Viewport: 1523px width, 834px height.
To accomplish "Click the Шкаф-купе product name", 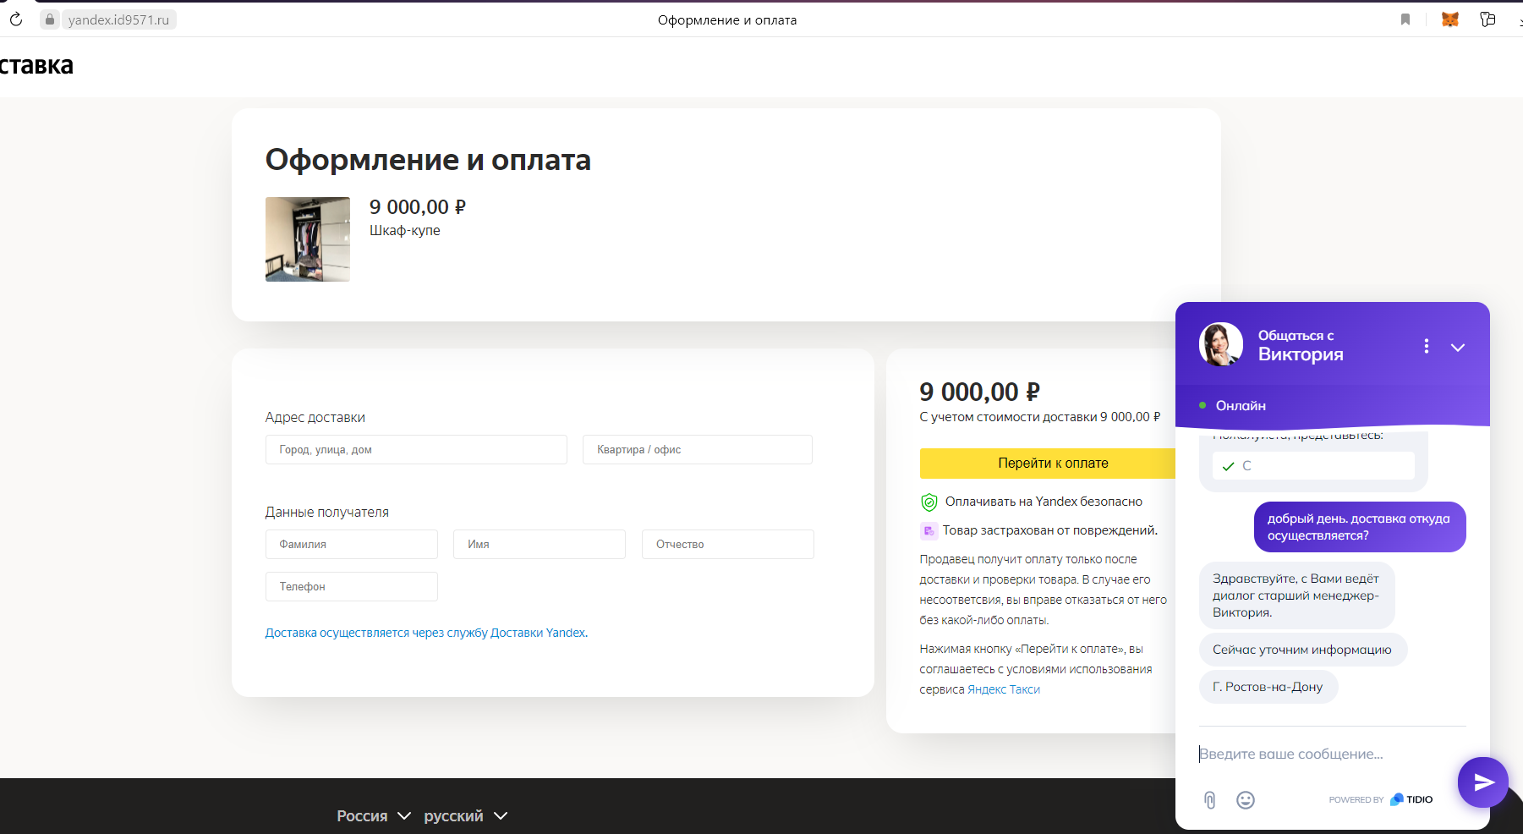I will (x=405, y=231).
